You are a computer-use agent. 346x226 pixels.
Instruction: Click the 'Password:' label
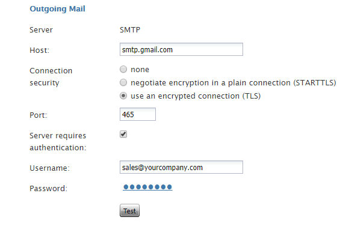coord(49,189)
